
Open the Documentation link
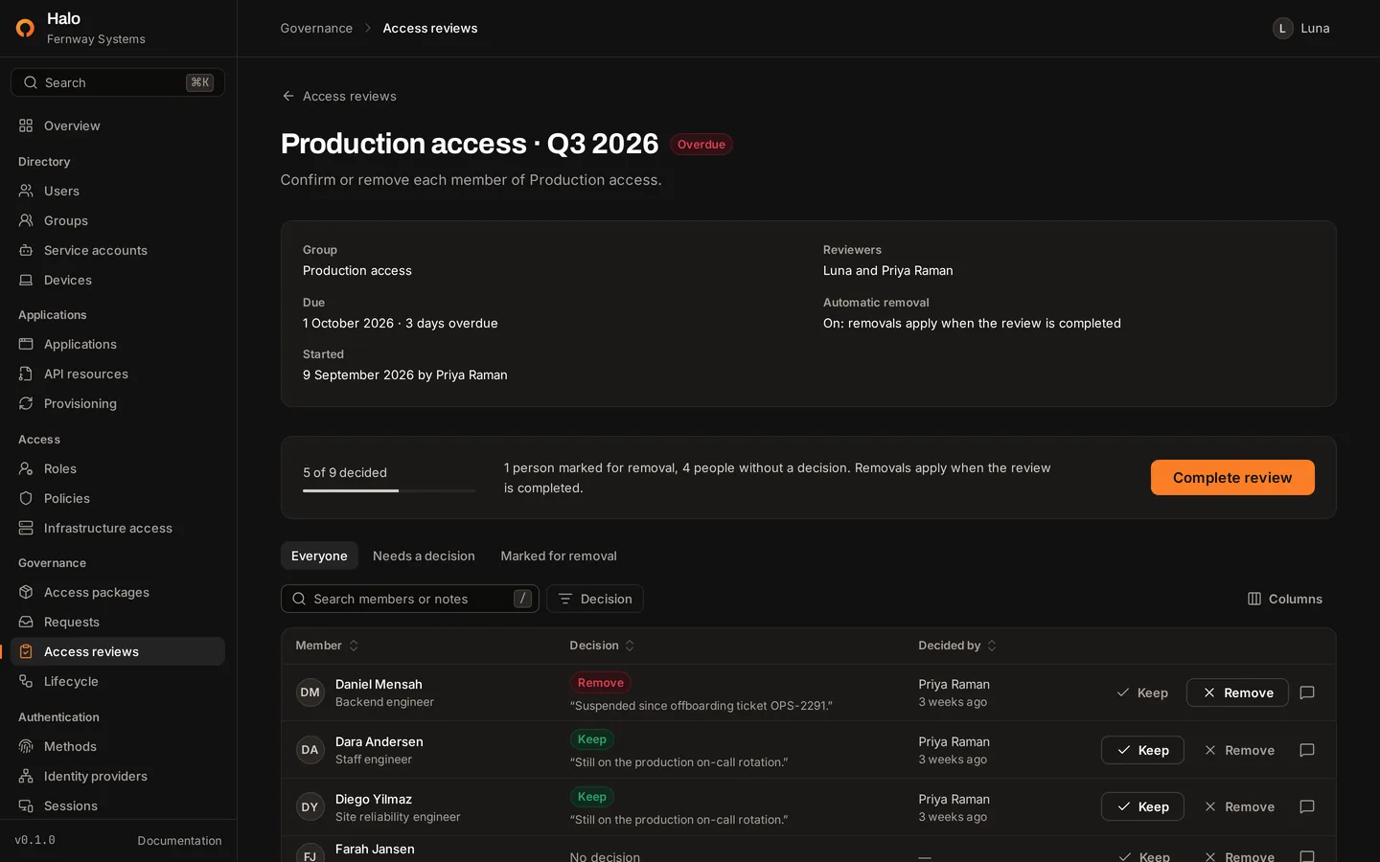[179, 840]
